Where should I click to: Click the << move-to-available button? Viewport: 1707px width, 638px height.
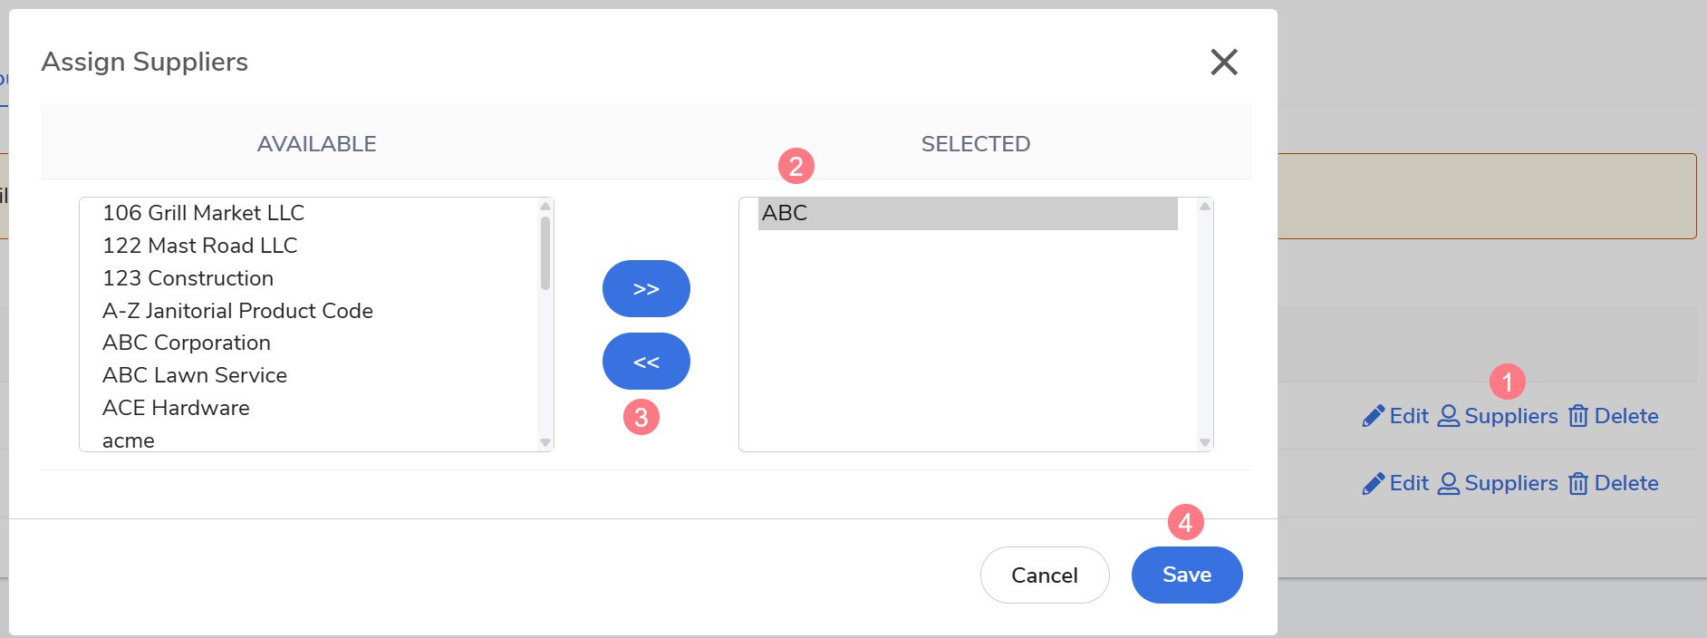pos(646,362)
